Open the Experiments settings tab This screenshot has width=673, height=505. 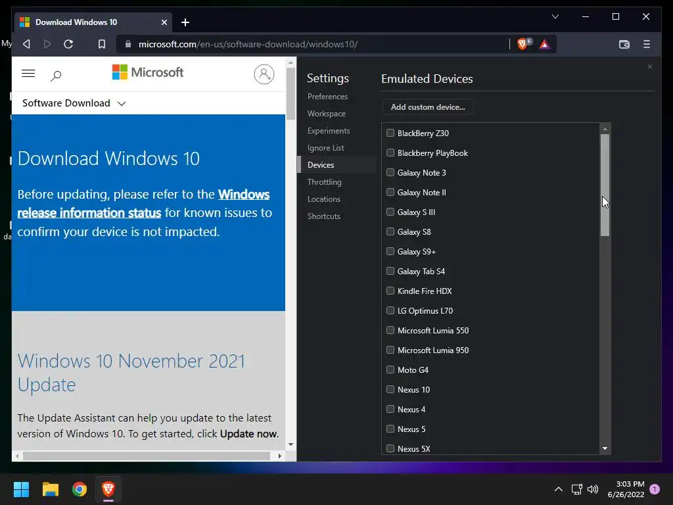(x=329, y=131)
